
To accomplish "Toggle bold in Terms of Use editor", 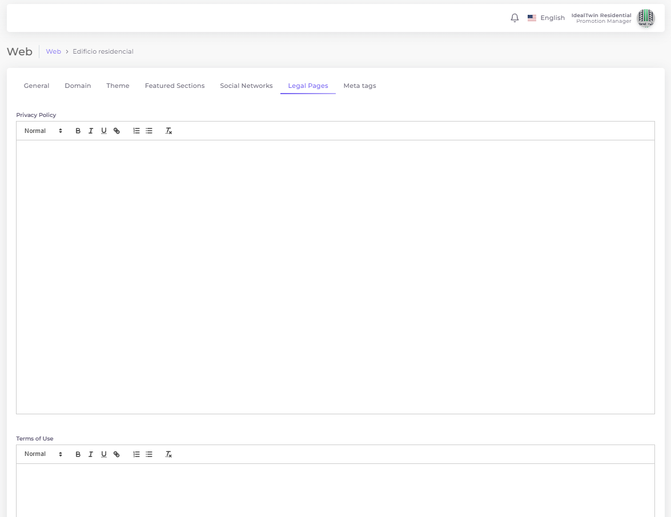I will pos(78,454).
